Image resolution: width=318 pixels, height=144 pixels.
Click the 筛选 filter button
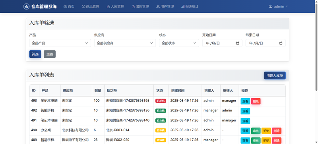tap(35, 54)
